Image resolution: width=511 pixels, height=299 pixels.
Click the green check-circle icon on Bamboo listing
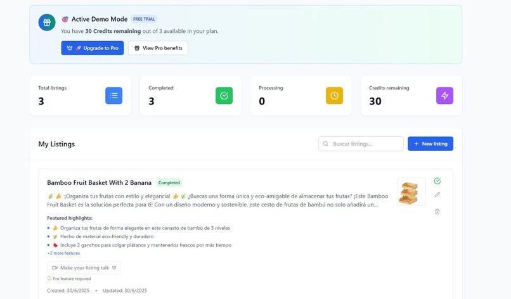(x=437, y=181)
